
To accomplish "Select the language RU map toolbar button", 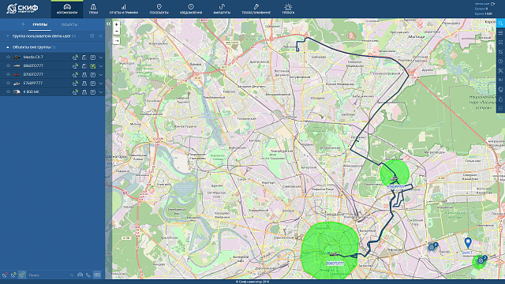I will coord(500,80).
